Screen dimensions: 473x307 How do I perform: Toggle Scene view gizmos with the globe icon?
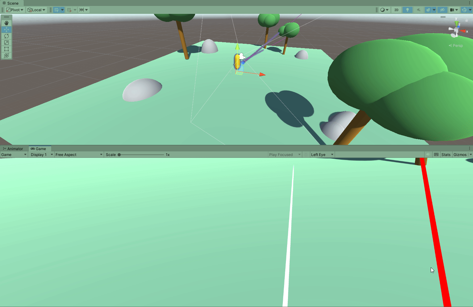[464, 10]
